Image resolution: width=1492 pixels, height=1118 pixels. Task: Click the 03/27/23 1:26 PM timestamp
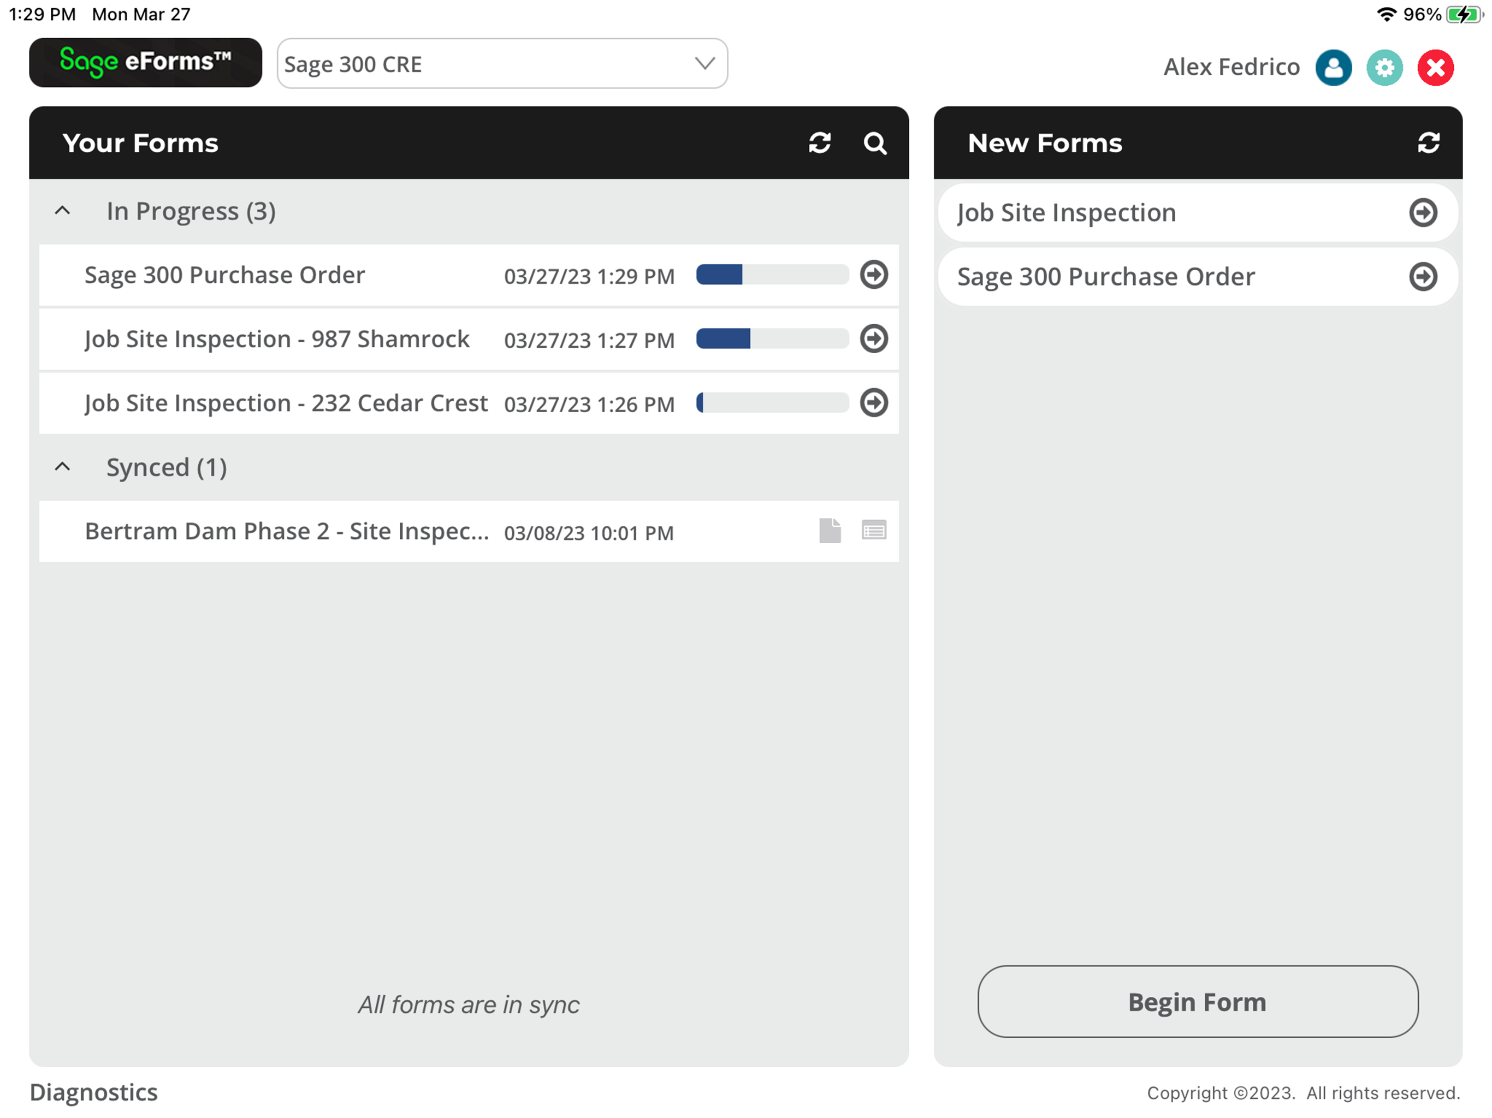point(589,404)
